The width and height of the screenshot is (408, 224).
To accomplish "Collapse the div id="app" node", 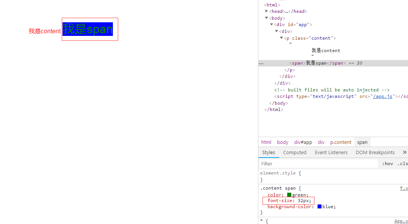I will point(271,25).
